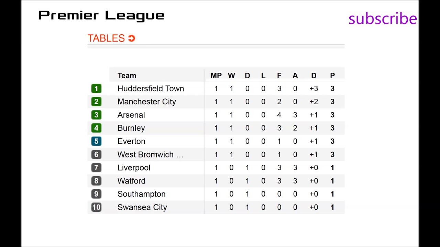Click the MP column header

(x=216, y=76)
